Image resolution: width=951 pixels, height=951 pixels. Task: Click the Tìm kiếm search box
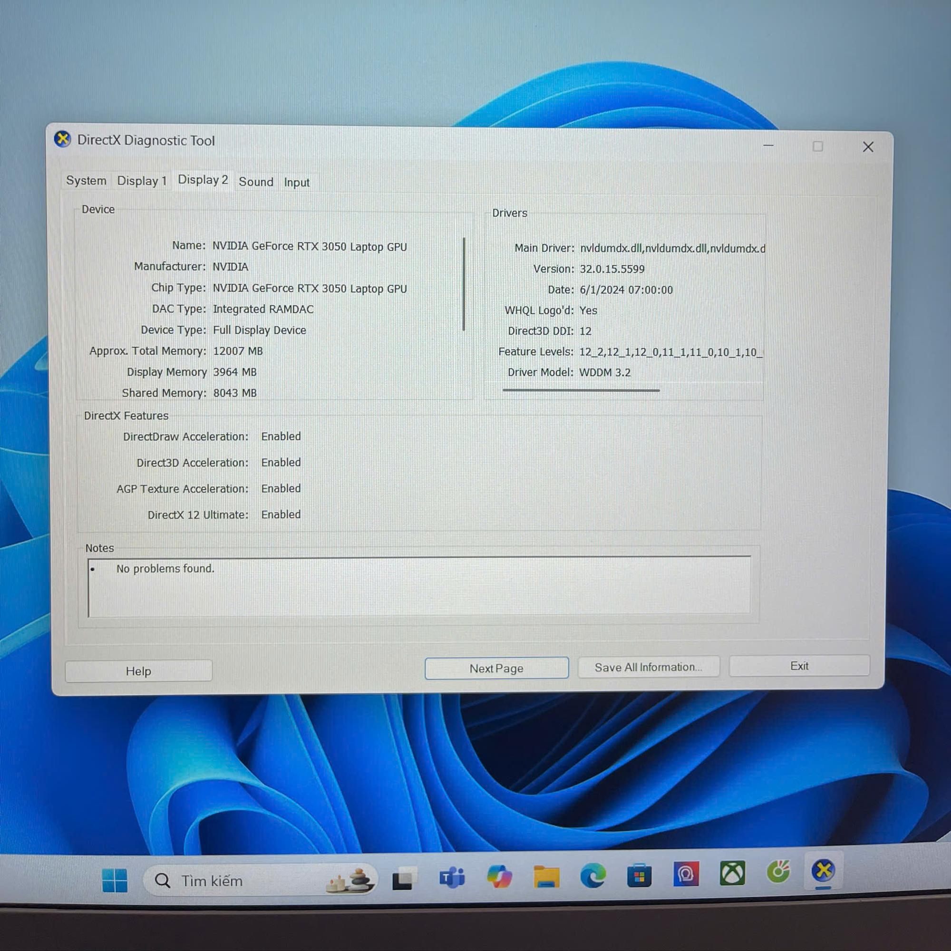tap(260, 880)
